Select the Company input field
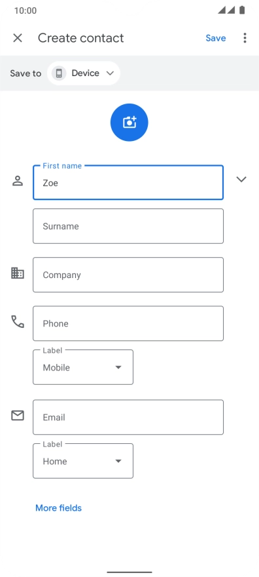 point(128,275)
